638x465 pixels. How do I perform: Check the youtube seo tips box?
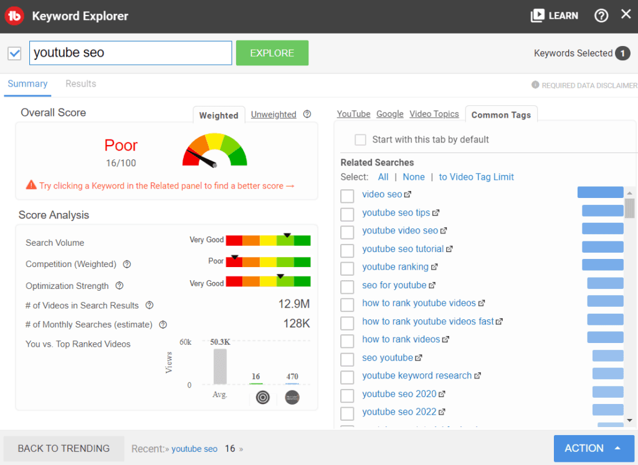coord(347,214)
